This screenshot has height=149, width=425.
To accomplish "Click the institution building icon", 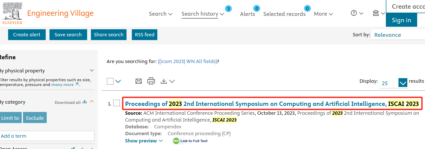I will [376, 13].
